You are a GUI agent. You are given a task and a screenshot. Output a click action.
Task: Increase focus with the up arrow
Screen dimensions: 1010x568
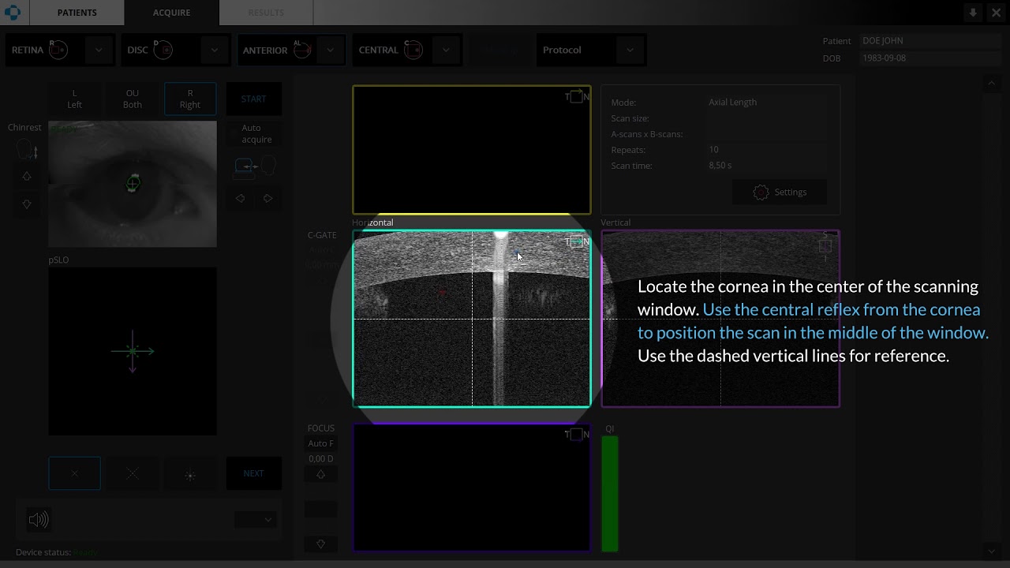pyautogui.click(x=321, y=474)
